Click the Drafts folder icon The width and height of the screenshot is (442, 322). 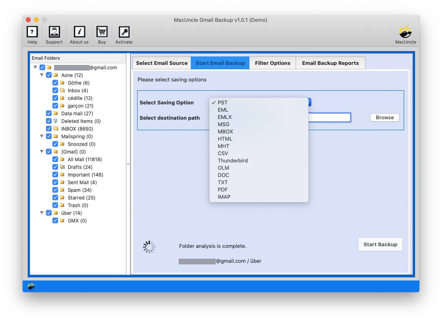pyautogui.click(x=62, y=167)
